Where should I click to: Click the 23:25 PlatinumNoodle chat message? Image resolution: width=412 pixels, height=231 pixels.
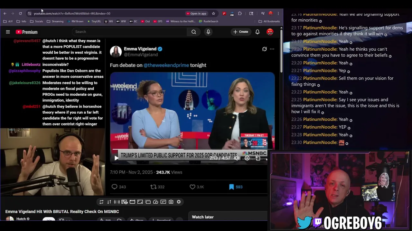point(345,106)
